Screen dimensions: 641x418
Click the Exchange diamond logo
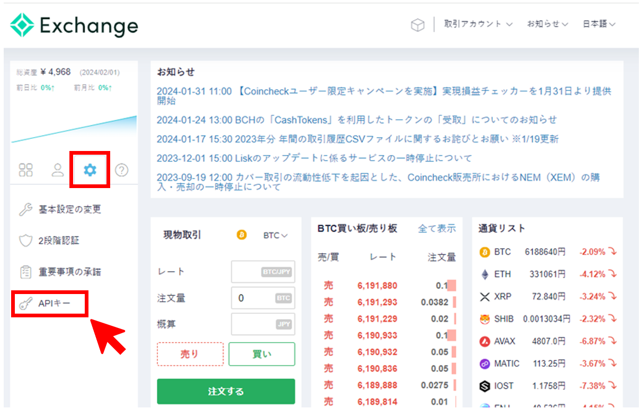(22, 25)
